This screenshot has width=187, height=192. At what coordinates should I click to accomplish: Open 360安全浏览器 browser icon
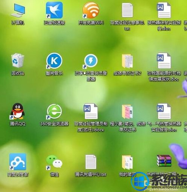click(54, 111)
